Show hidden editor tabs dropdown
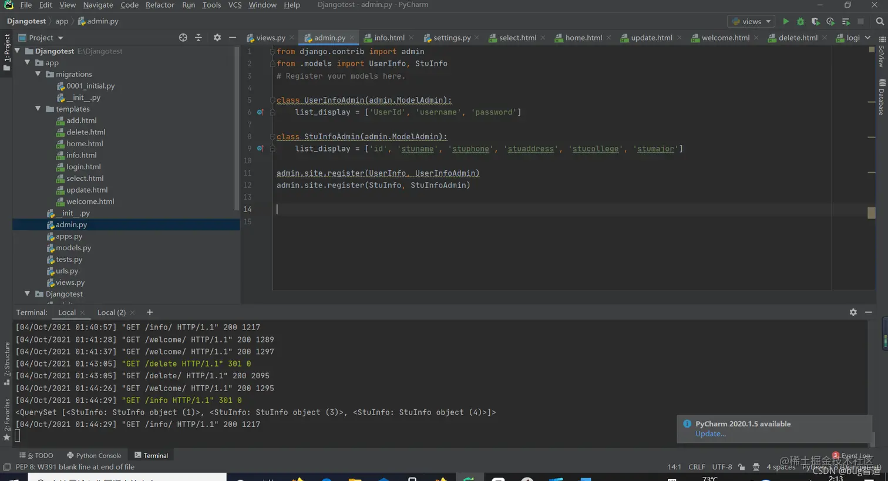 click(x=867, y=38)
